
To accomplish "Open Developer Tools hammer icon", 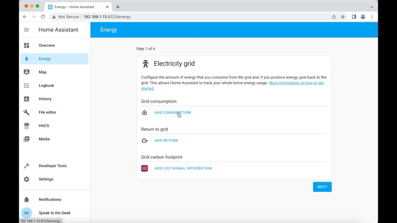I will point(27,166).
